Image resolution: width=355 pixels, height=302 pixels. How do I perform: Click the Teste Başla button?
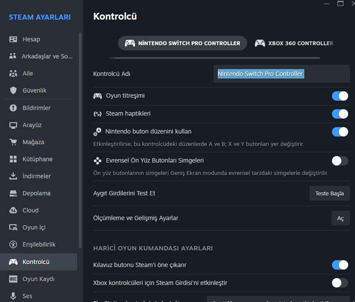point(329,194)
